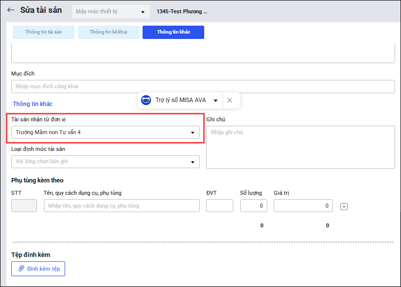401x287 pixels.
Task: Switch to the Thông tin kê khai tab
Action: pos(109,32)
